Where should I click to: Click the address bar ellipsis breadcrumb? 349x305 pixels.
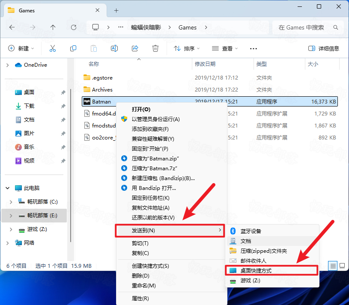pos(121,27)
